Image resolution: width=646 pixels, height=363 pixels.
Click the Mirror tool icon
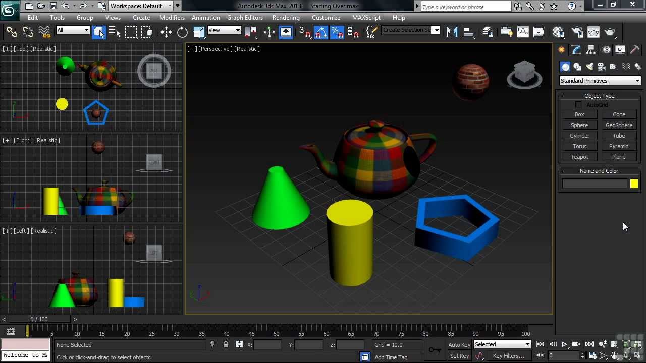click(452, 32)
